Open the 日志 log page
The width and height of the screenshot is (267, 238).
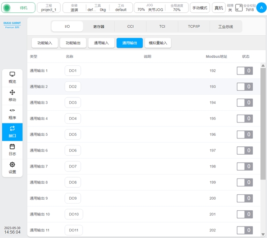[12, 149]
